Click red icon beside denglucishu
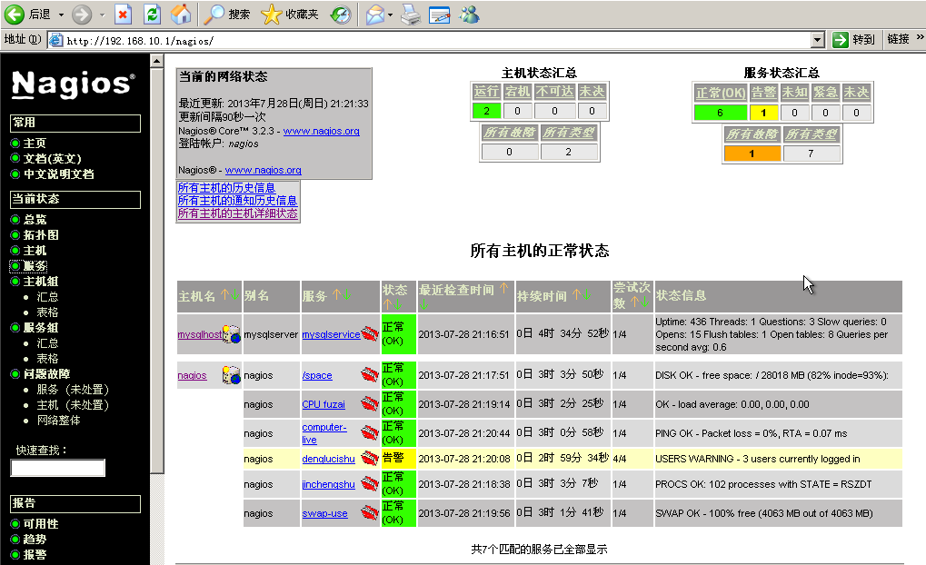926x565 pixels. click(370, 458)
